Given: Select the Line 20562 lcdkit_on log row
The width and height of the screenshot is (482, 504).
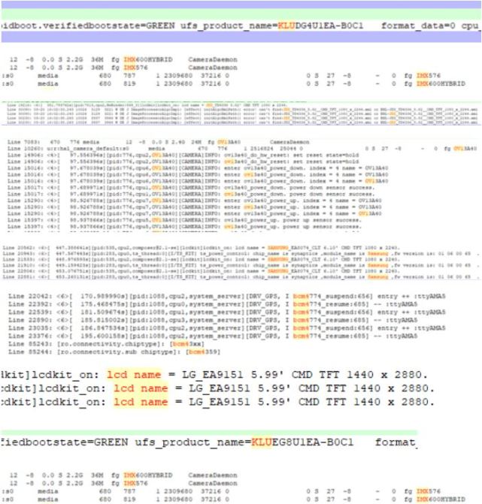Looking at the screenshot, I should (x=201, y=248).
